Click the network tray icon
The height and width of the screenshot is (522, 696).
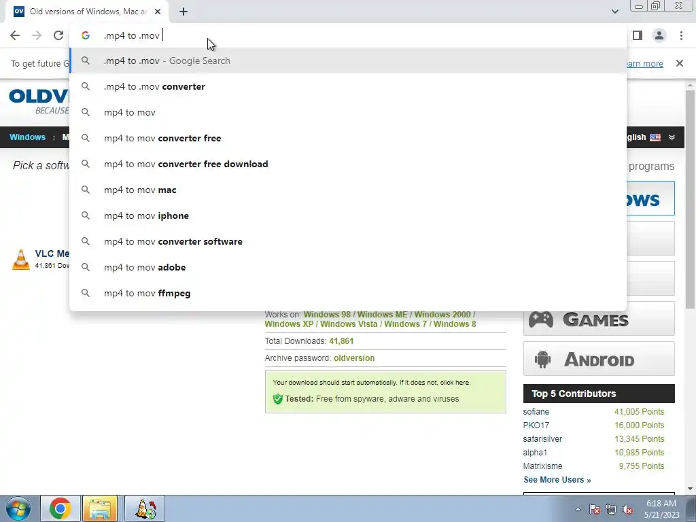(x=611, y=509)
